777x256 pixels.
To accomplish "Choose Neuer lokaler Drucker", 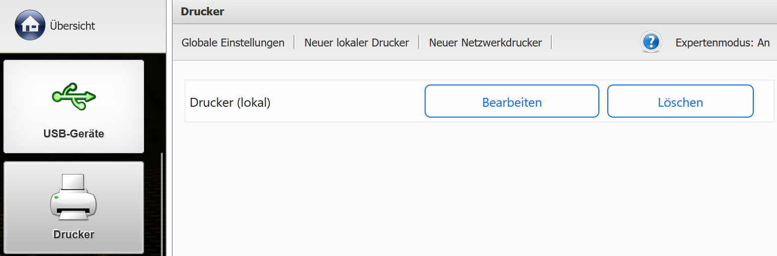I will point(356,43).
